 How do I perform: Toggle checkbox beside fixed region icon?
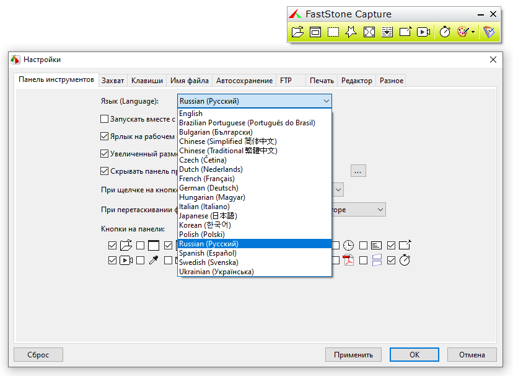(391, 245)
